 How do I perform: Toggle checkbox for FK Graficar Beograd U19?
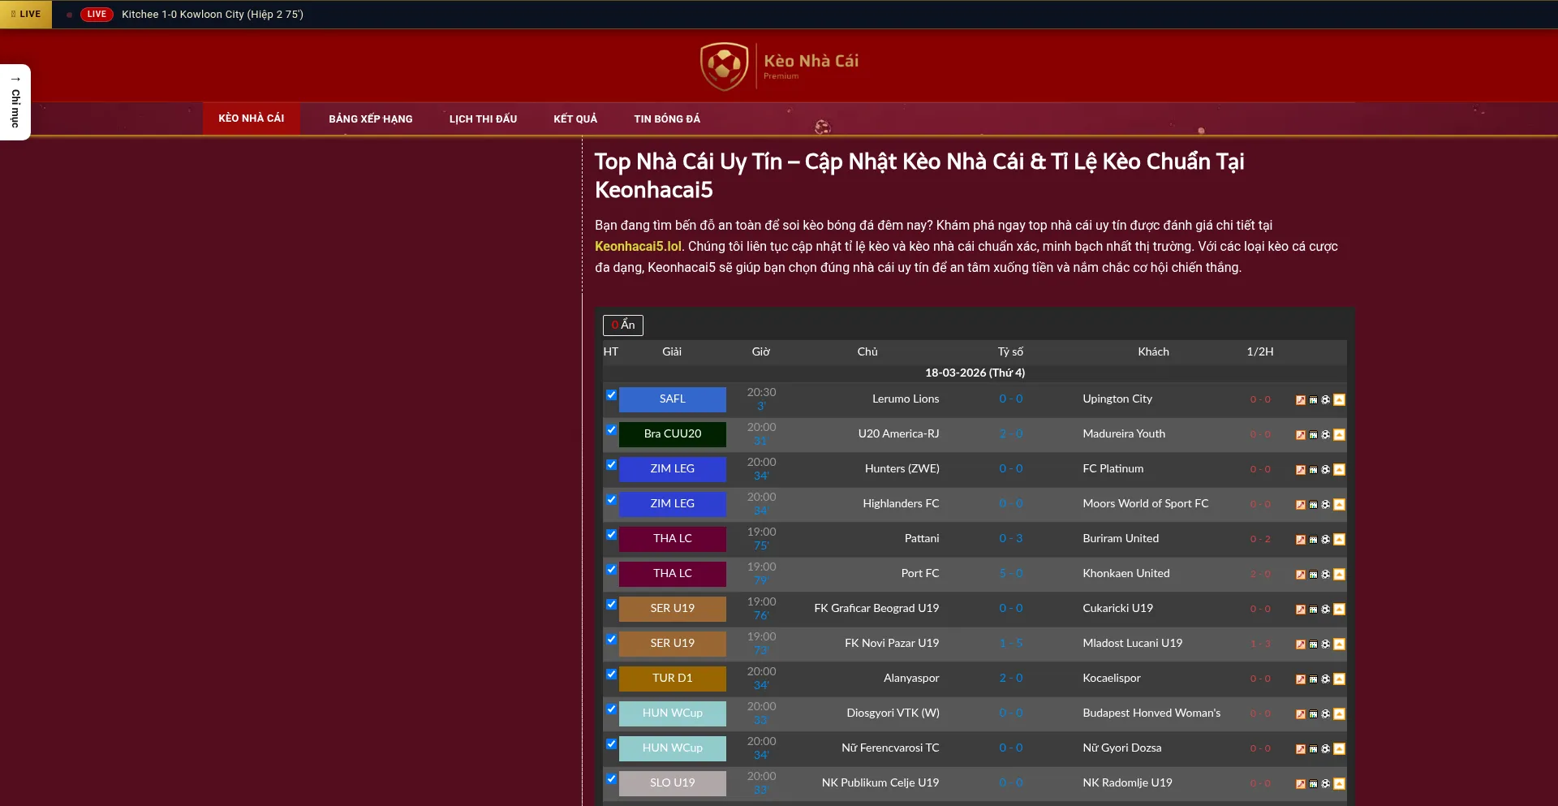click(x=611, y=605)
